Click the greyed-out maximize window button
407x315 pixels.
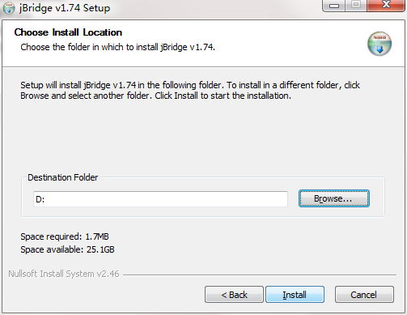[356, 5]
